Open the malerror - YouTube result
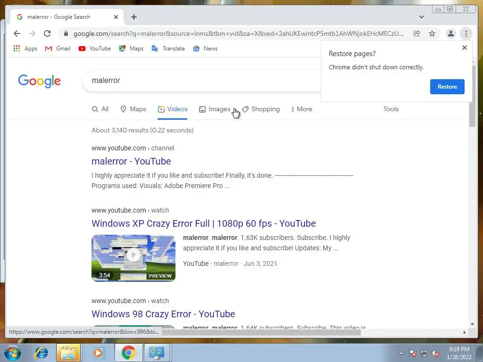Screen dimensions: 483x362 [x=131, y=161]
